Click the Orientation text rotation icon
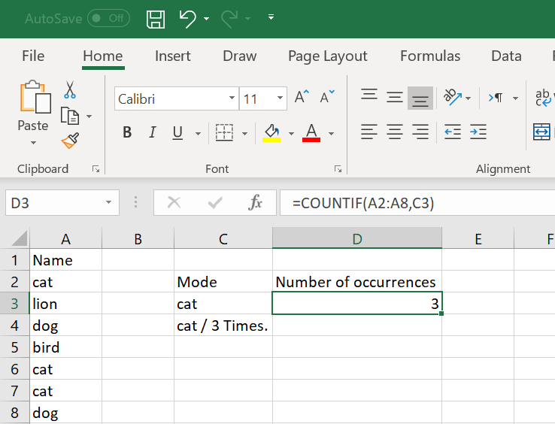This screenshot has width=555, height=424. (x=453, y=97)
